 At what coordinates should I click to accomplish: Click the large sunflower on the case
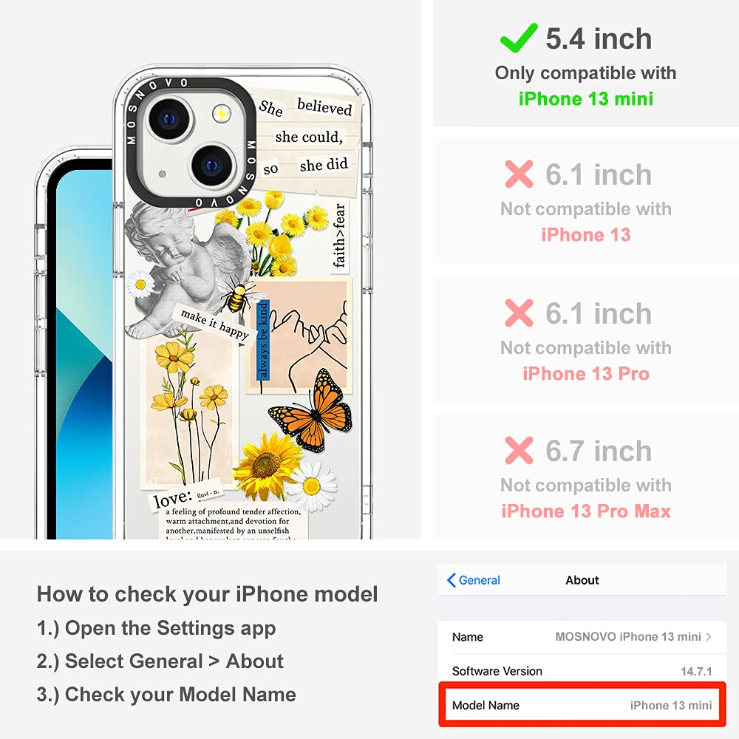click(266, 466)
